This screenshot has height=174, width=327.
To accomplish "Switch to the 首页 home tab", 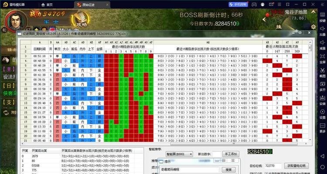I will [x=47, y=5].
